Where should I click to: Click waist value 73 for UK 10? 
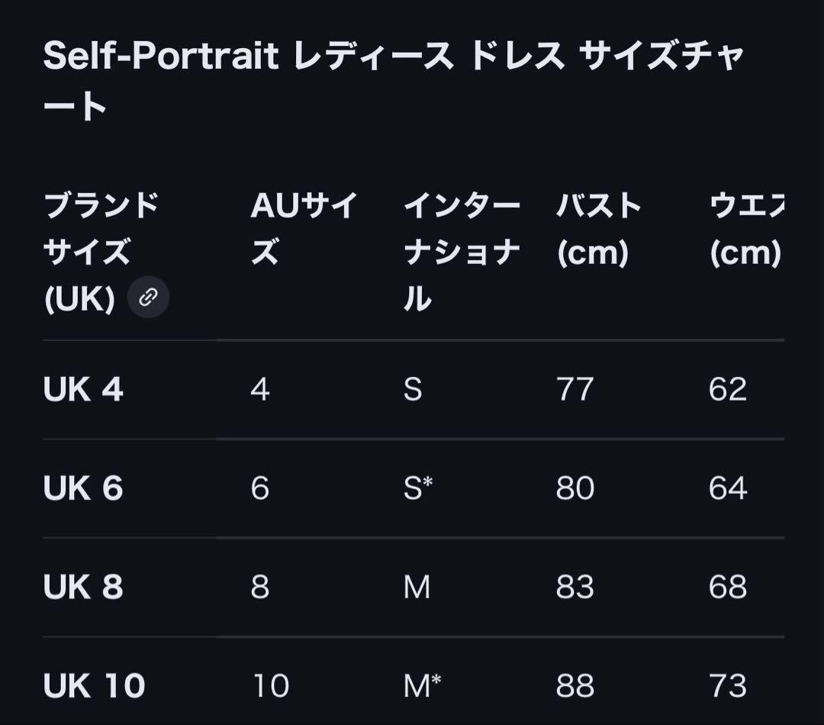pos(727,685)
